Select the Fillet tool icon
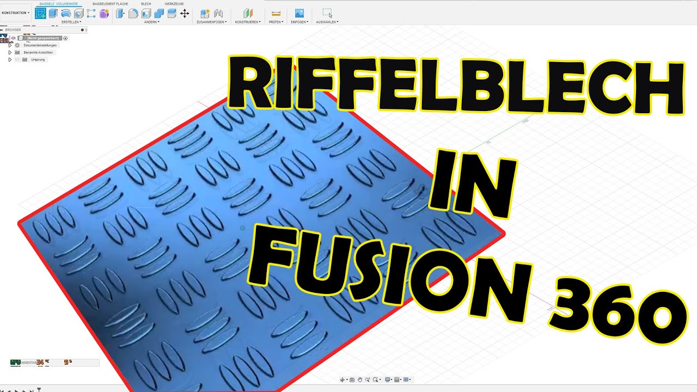The image size is (697, 392). click(x=133, y=13)
